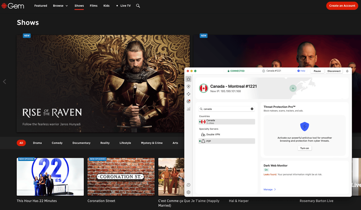Open This Hour Has 22 Minutes thumbnail
Image resolution: width=361 pixels, height=210 pixels.
(50, 177)
